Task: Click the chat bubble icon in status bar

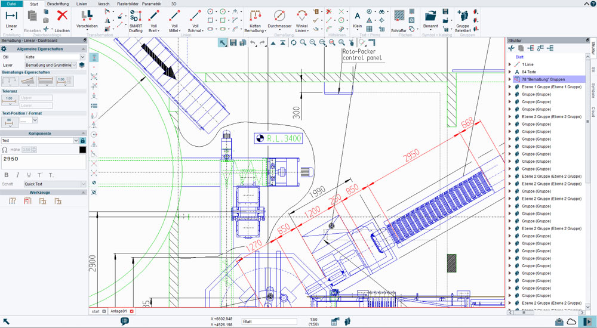Action: pyautogui.click(x=125, y=321)
